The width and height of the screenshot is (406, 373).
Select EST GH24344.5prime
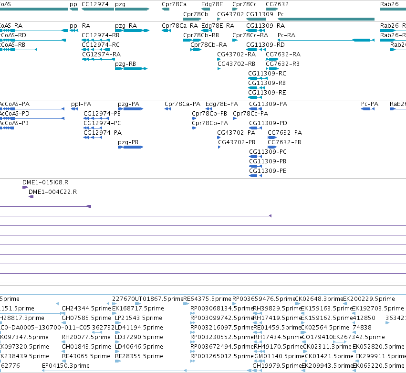(86, 309)
